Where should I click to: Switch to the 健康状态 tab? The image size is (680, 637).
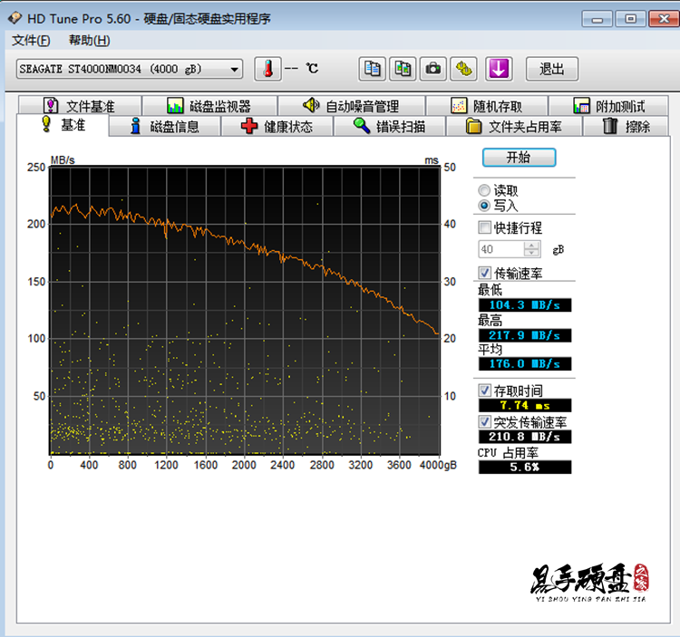click(x=277, y=127)
